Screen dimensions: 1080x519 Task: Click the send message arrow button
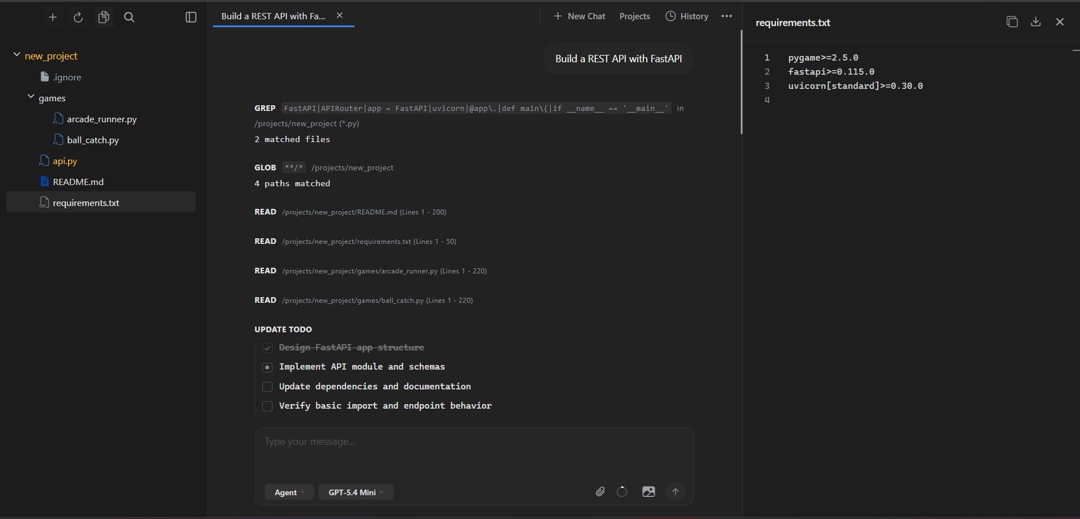675,491
